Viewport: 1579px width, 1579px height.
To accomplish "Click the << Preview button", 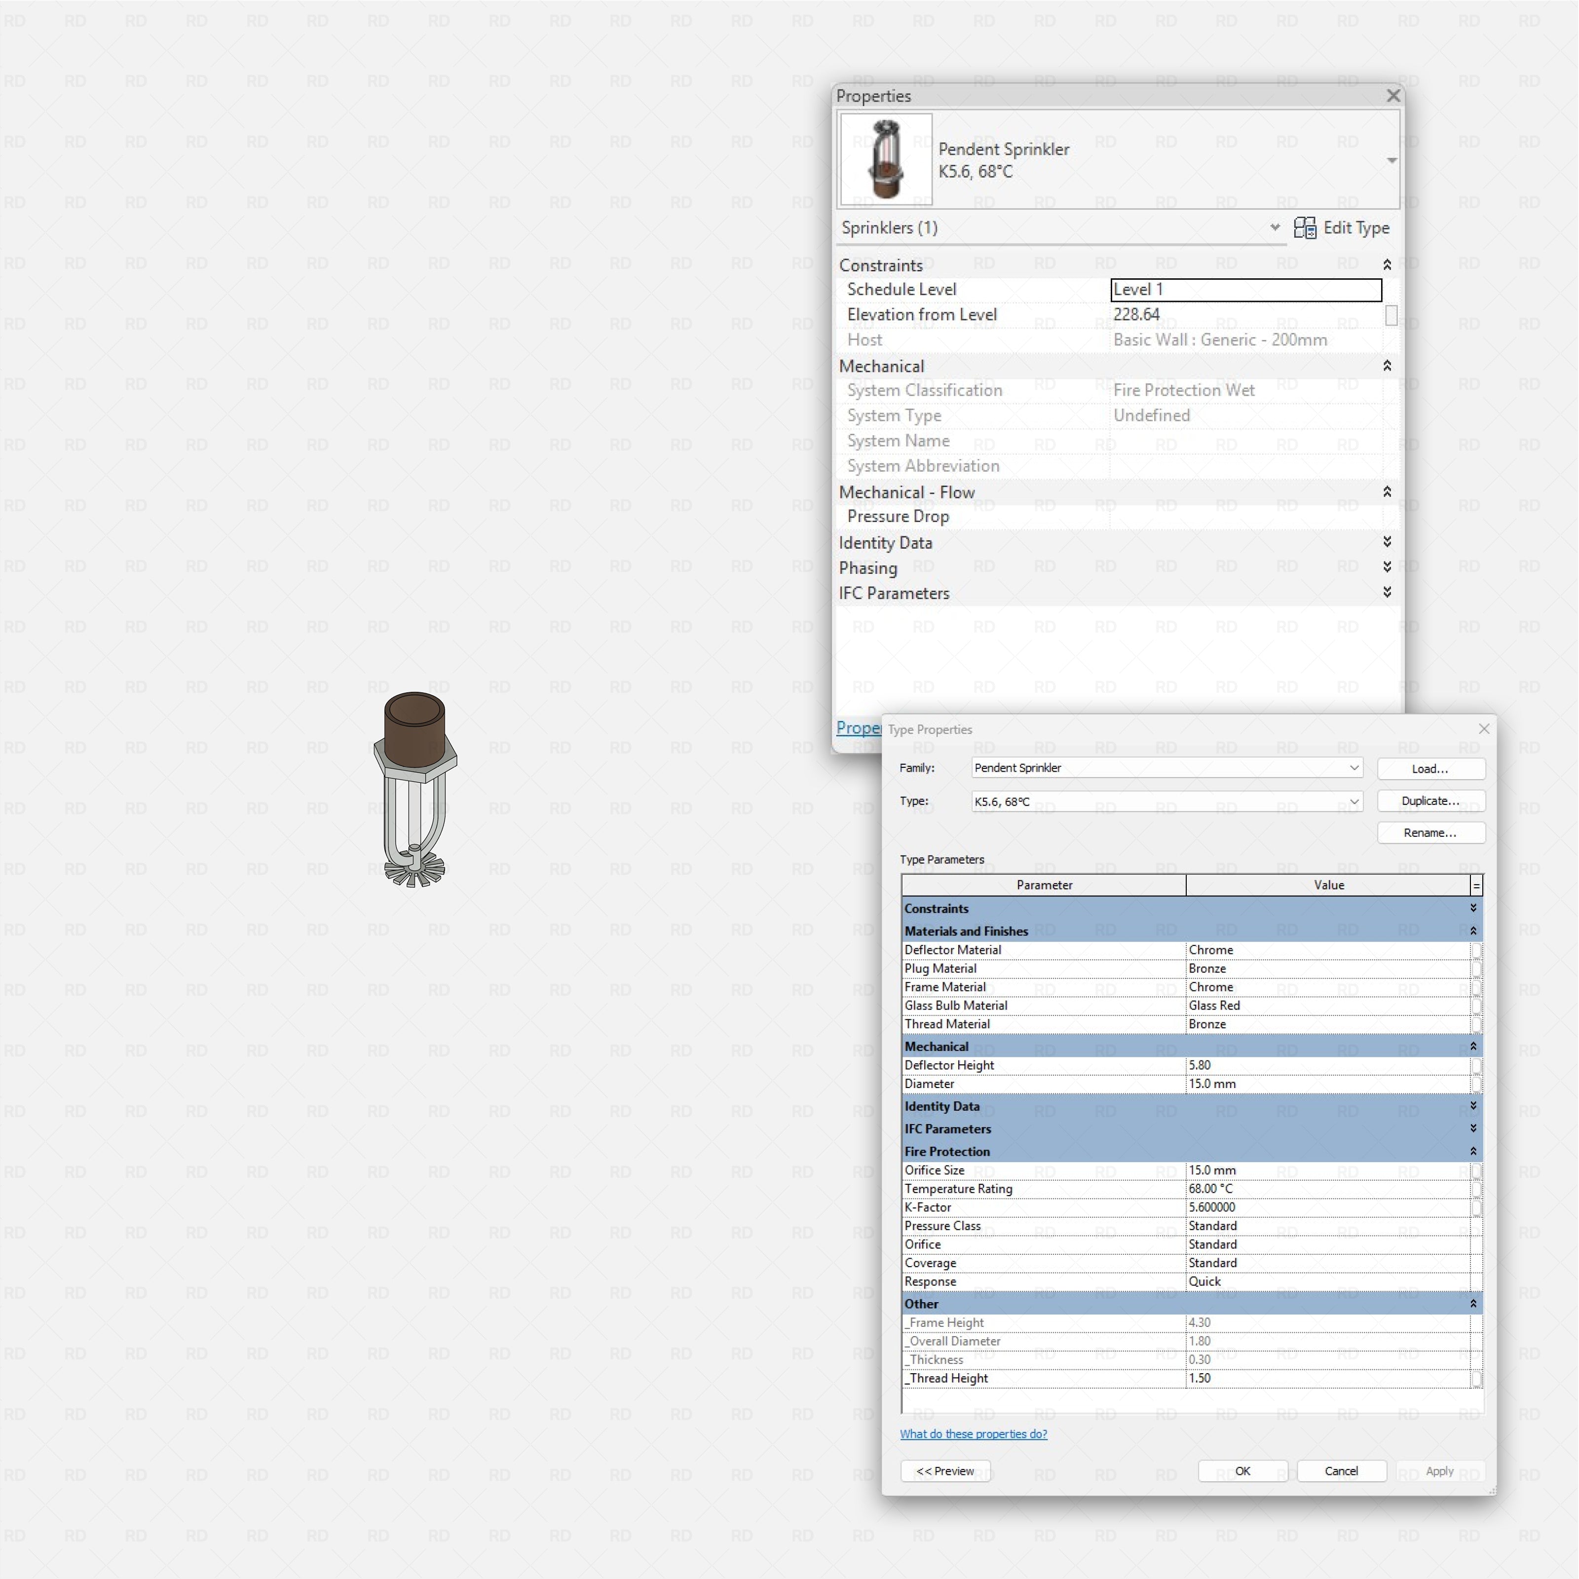I will [x=945, y=1471].
